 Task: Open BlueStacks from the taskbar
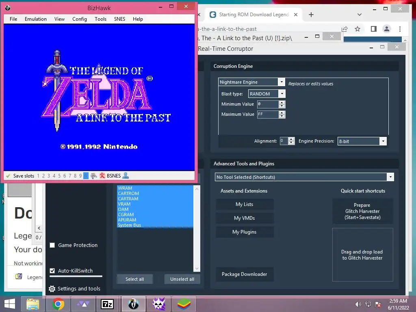tap(184, 304)
